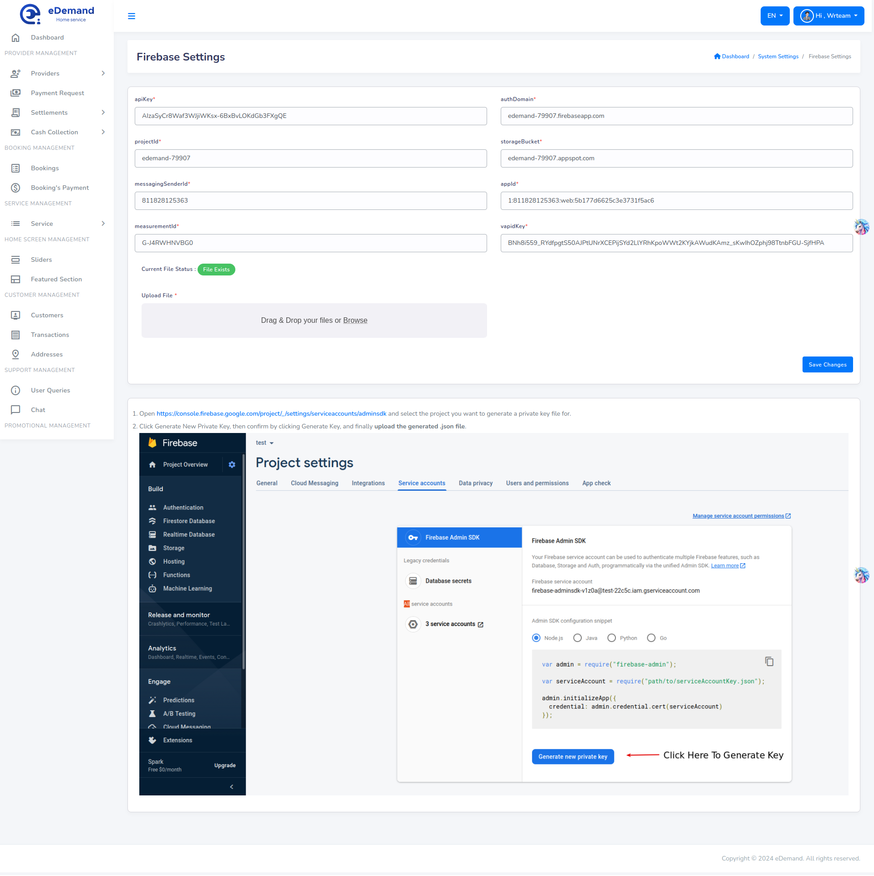This screenshot has height=876, width=874.
Task: Click the Featured Section icon
Action: [15, 280]
